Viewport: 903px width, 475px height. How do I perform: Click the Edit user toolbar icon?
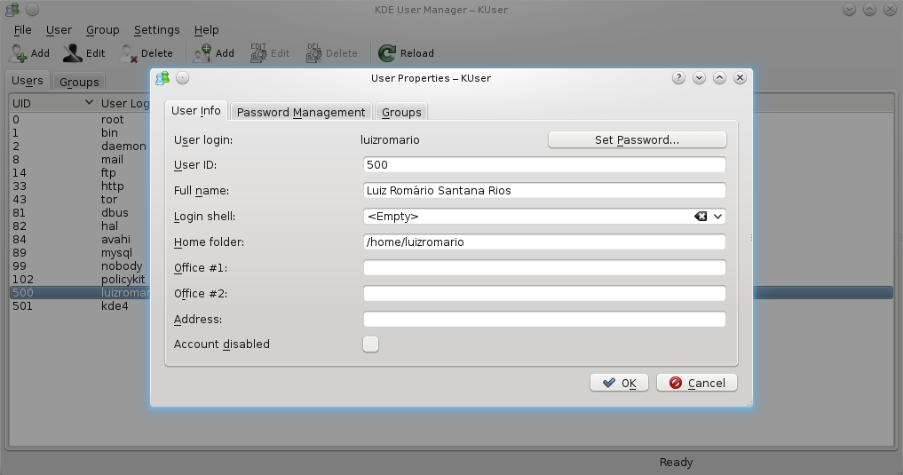tap(73, 53)
